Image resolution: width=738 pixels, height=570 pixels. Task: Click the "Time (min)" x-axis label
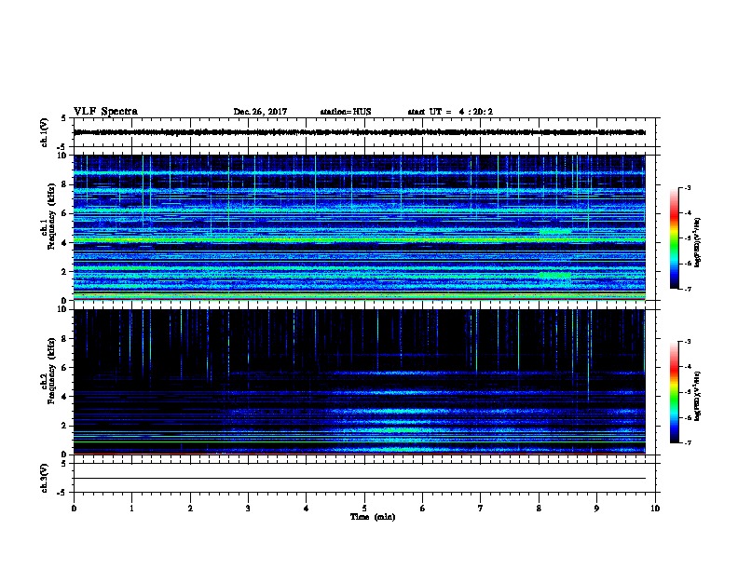[373, 517]
